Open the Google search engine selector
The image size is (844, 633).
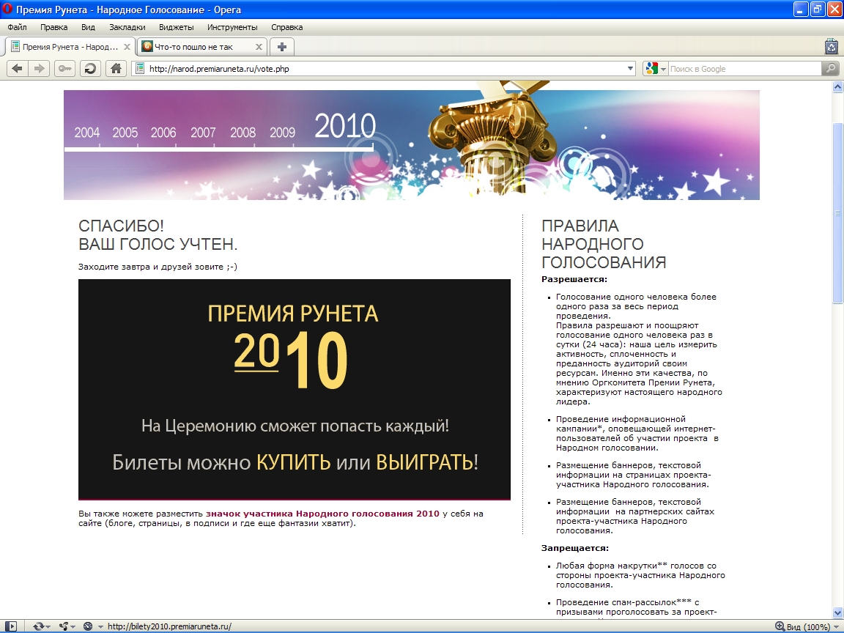656,68
